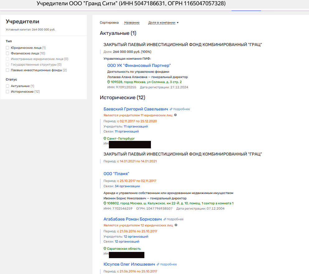
Task: Select the Актуальные status checkbox
Action: (x=7, y=86)
